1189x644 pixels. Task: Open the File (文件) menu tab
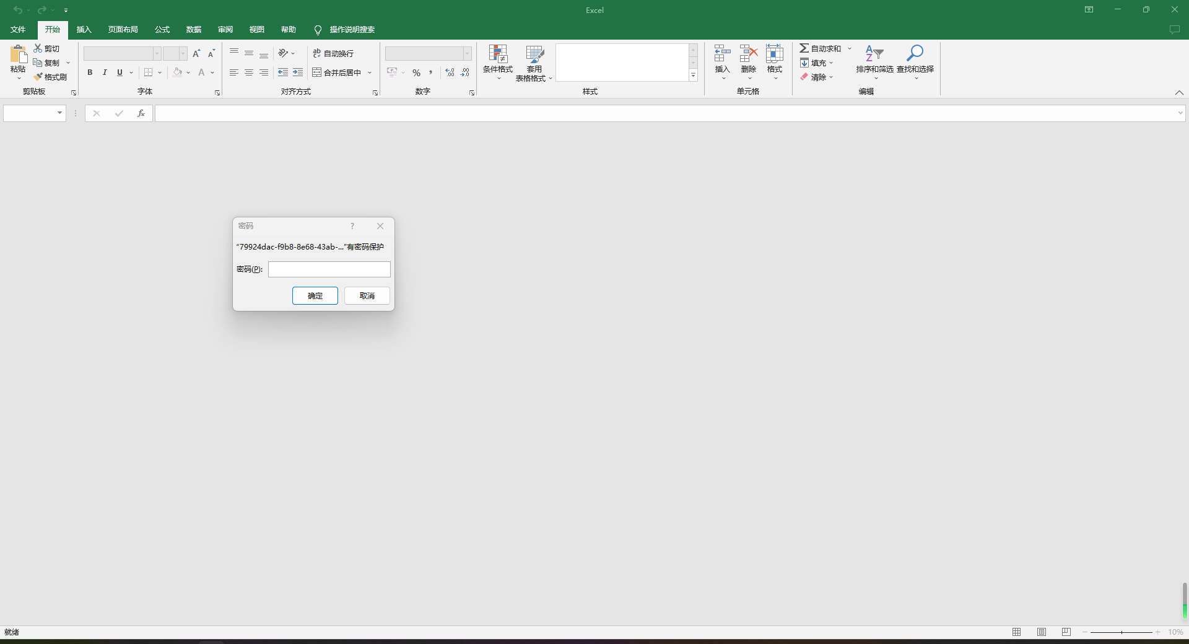click(x=18, y=30)
